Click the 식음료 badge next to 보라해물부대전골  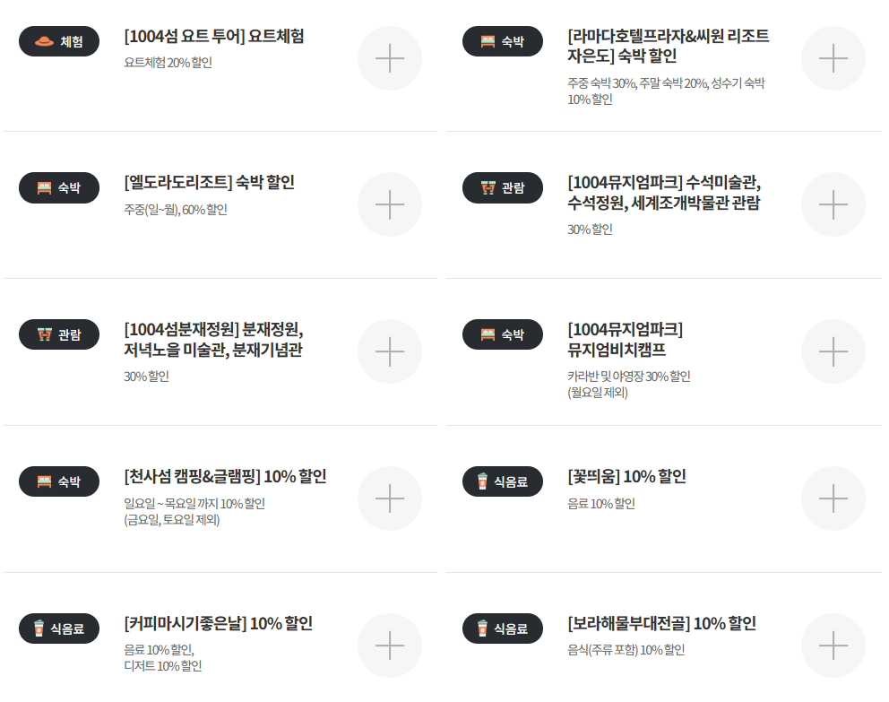[x=503, y=628]
